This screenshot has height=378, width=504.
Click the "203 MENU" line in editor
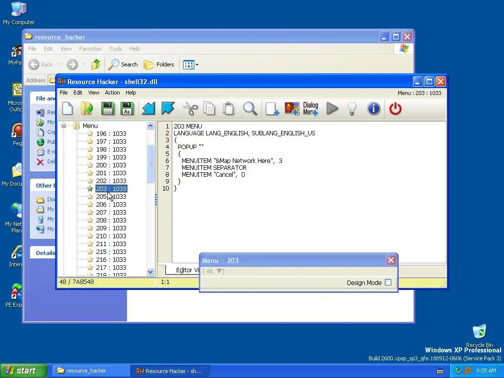[x=188, y=126]
